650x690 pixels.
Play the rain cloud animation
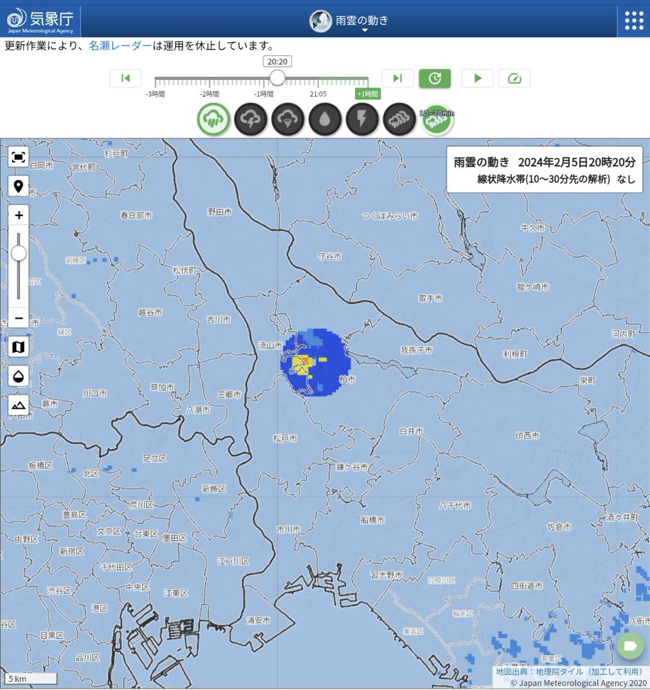[x=477, y=78]
